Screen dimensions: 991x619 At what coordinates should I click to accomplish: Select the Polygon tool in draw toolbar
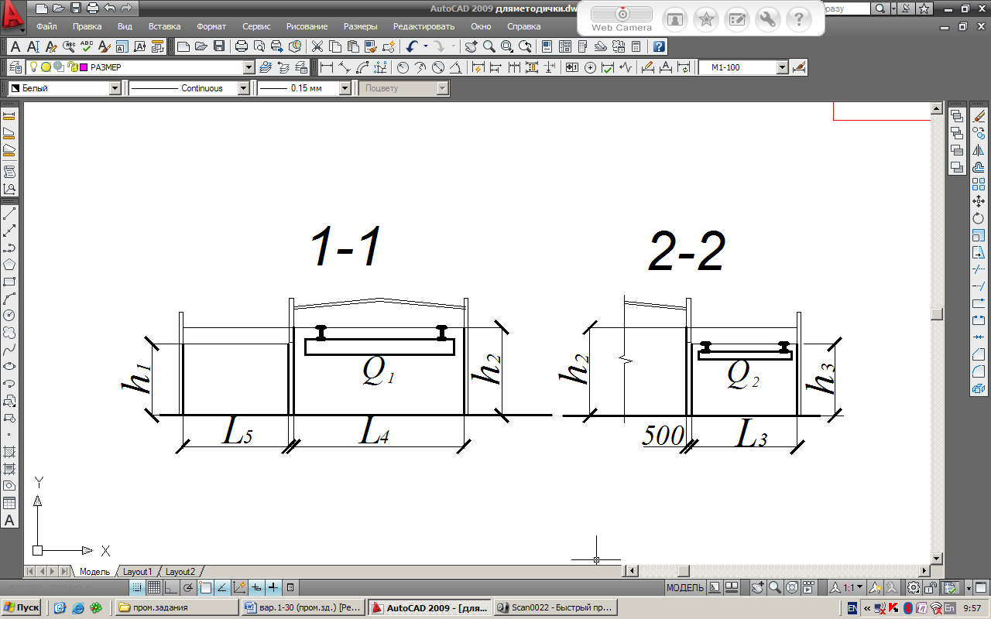[9, 265]
